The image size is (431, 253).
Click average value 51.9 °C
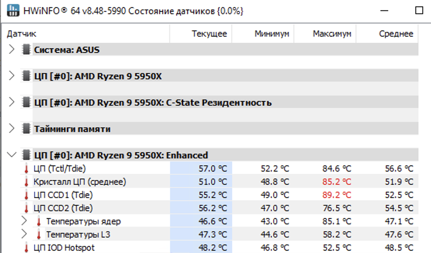tap(399, 182)
